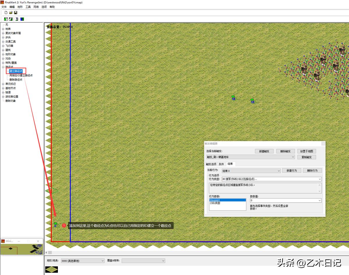This screenshot has height=275, width=349.
Task: Select 无 at top of the tree
Action: 7,25
